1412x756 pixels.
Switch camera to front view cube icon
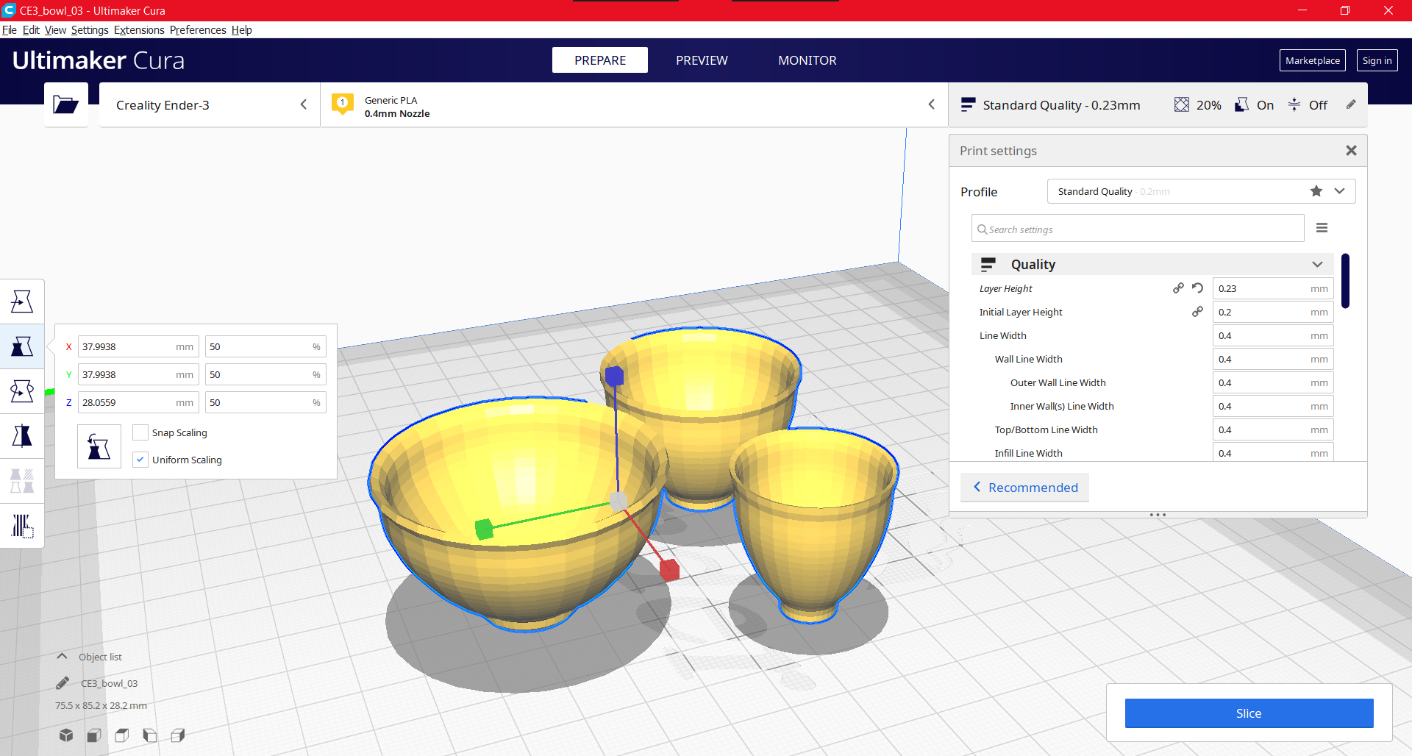pos(93,735)
